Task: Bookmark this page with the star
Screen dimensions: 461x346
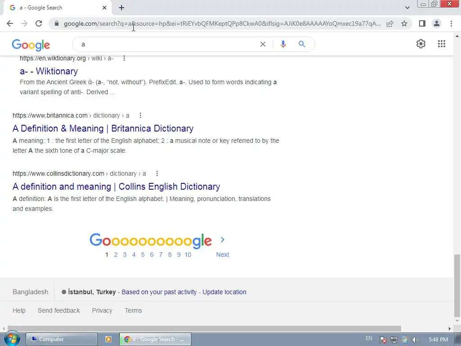Action: 404,23
